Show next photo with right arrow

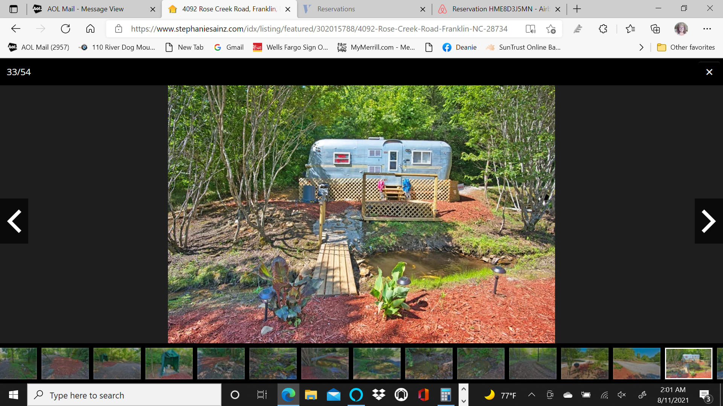[708, 221]
